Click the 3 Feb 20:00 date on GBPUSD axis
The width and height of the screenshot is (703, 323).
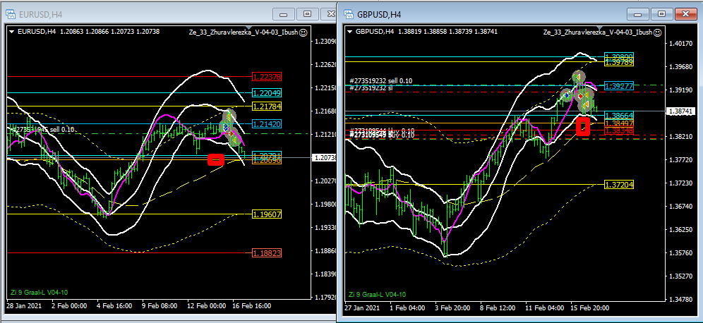point(453,308)
